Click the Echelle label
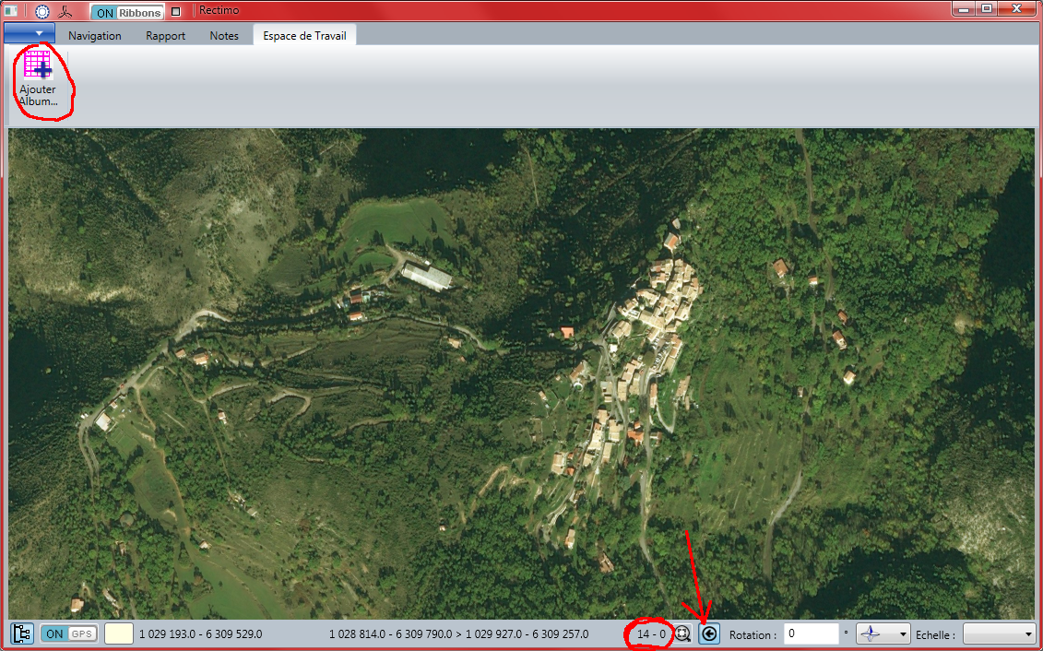This screenshot has width=1043, height=651. pos(937,635)
